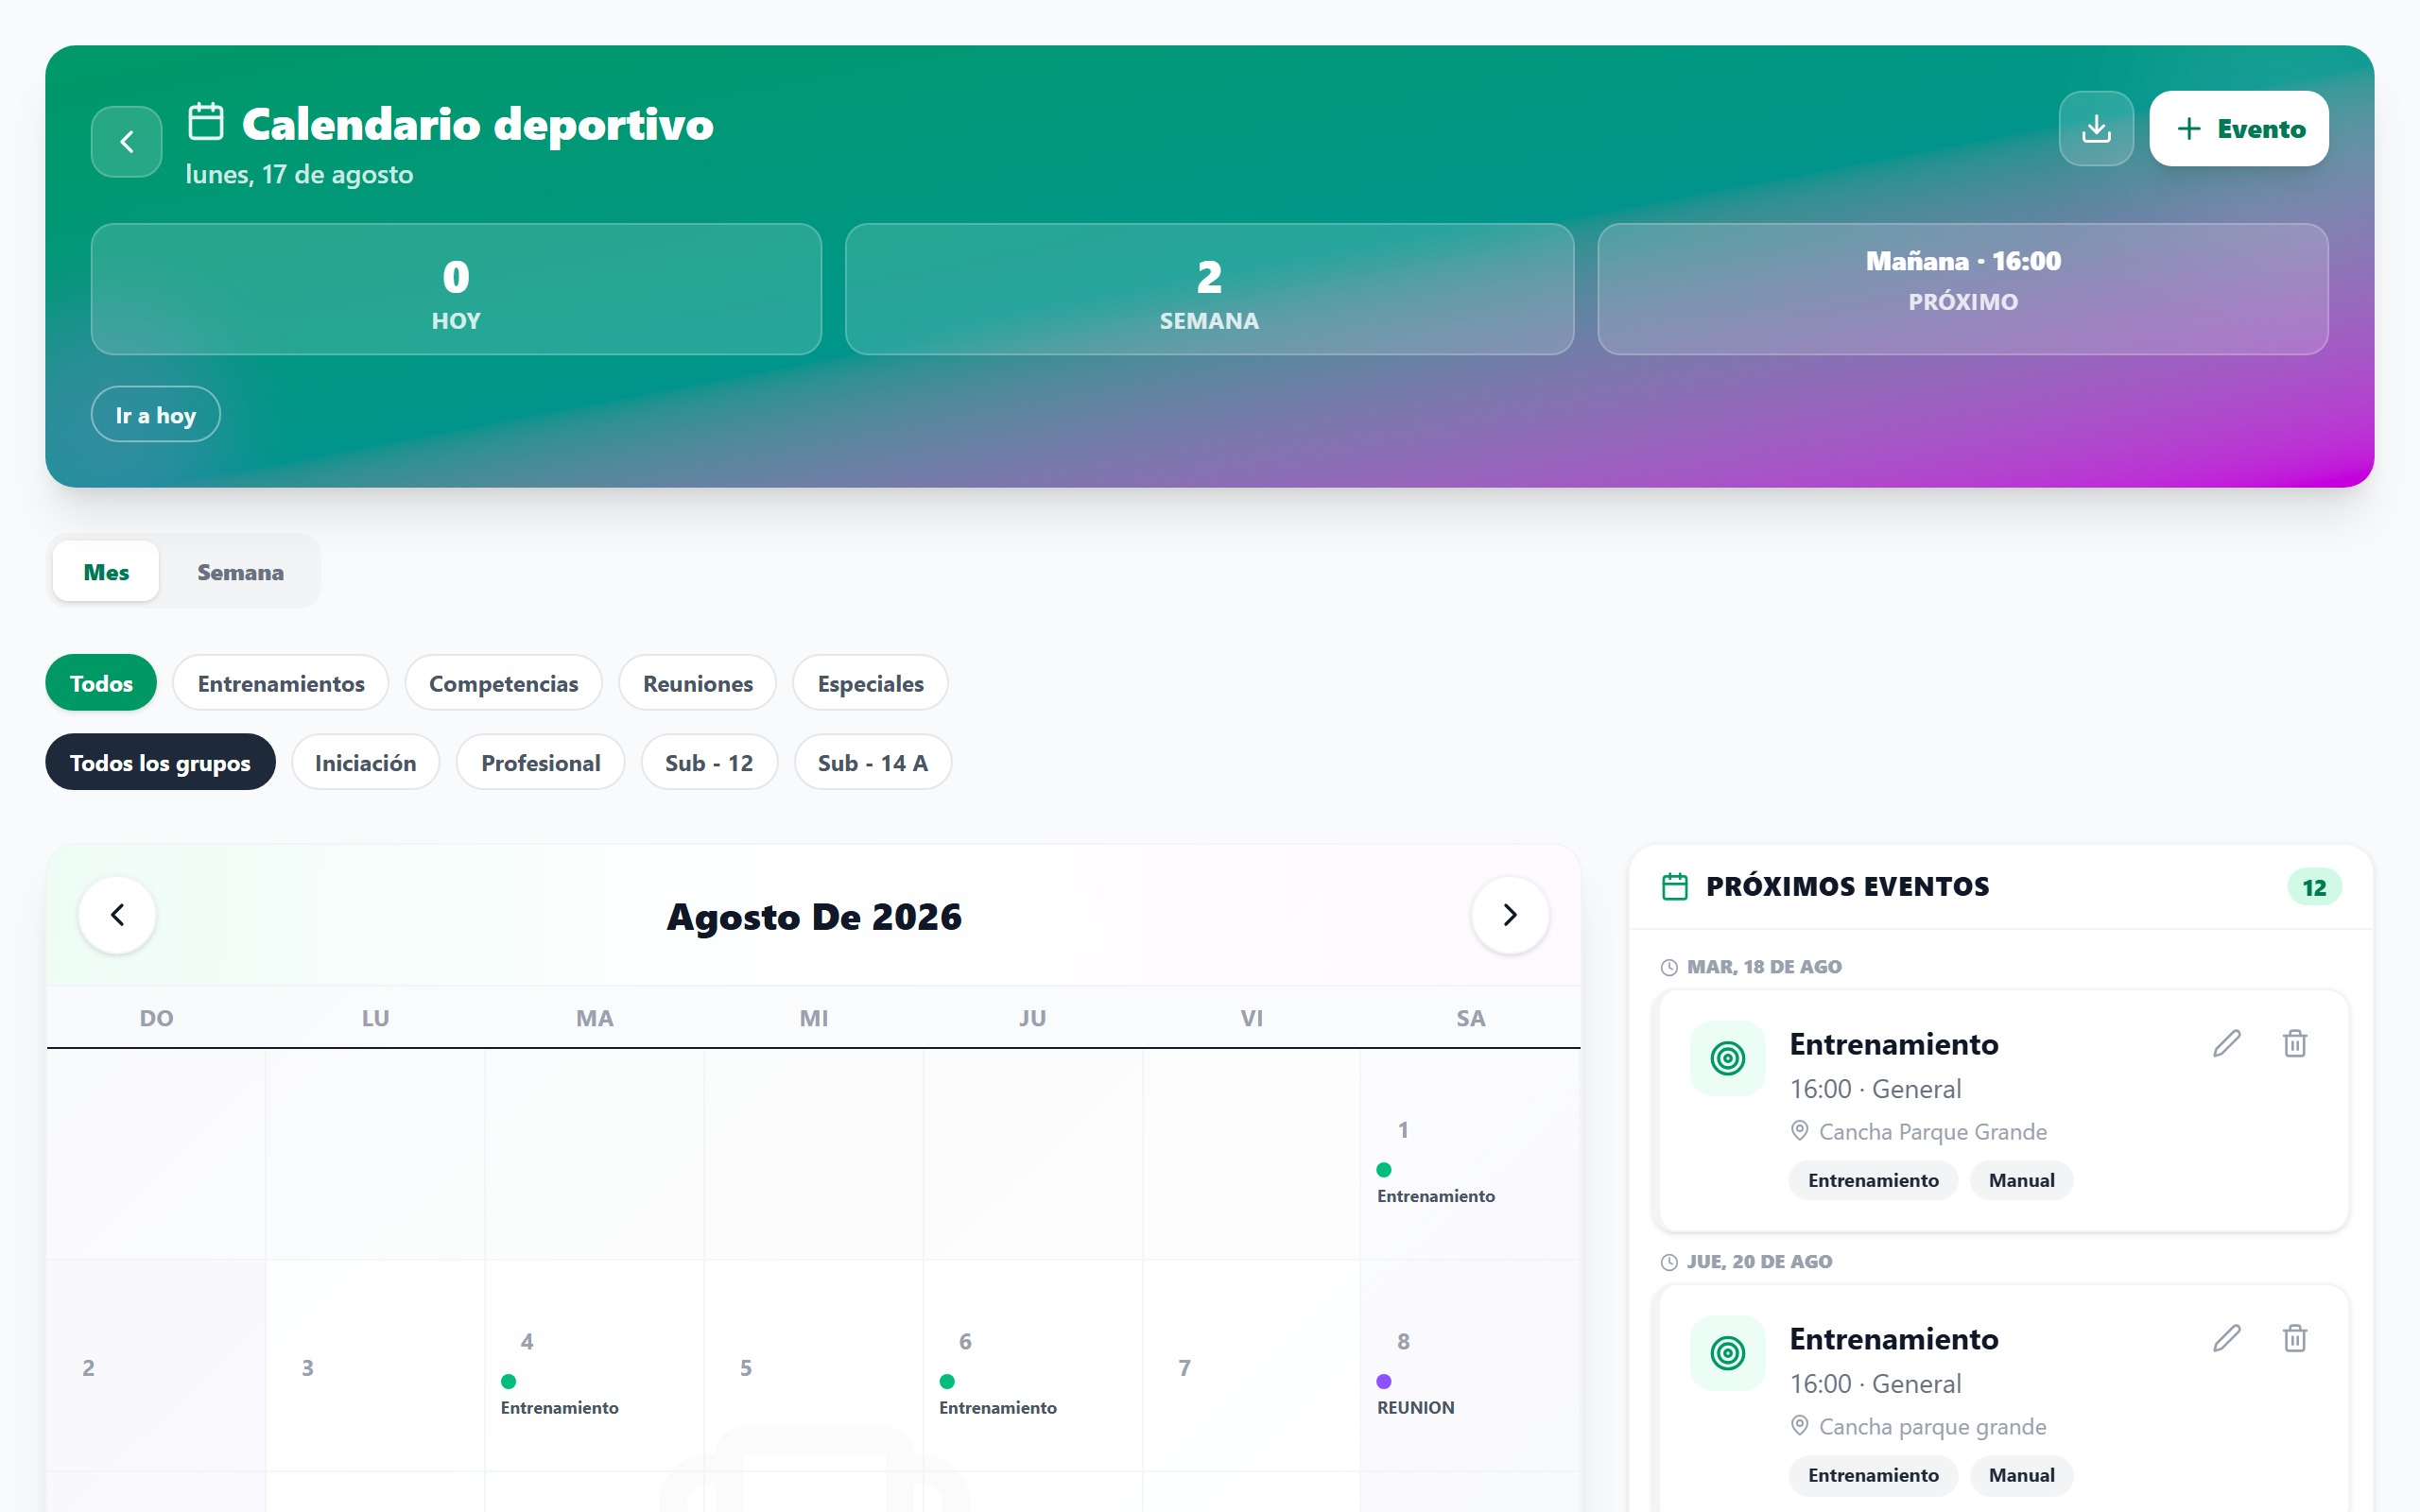
Task: Open the Entrenamiento entry on August 4
Action: [560, 1407]
